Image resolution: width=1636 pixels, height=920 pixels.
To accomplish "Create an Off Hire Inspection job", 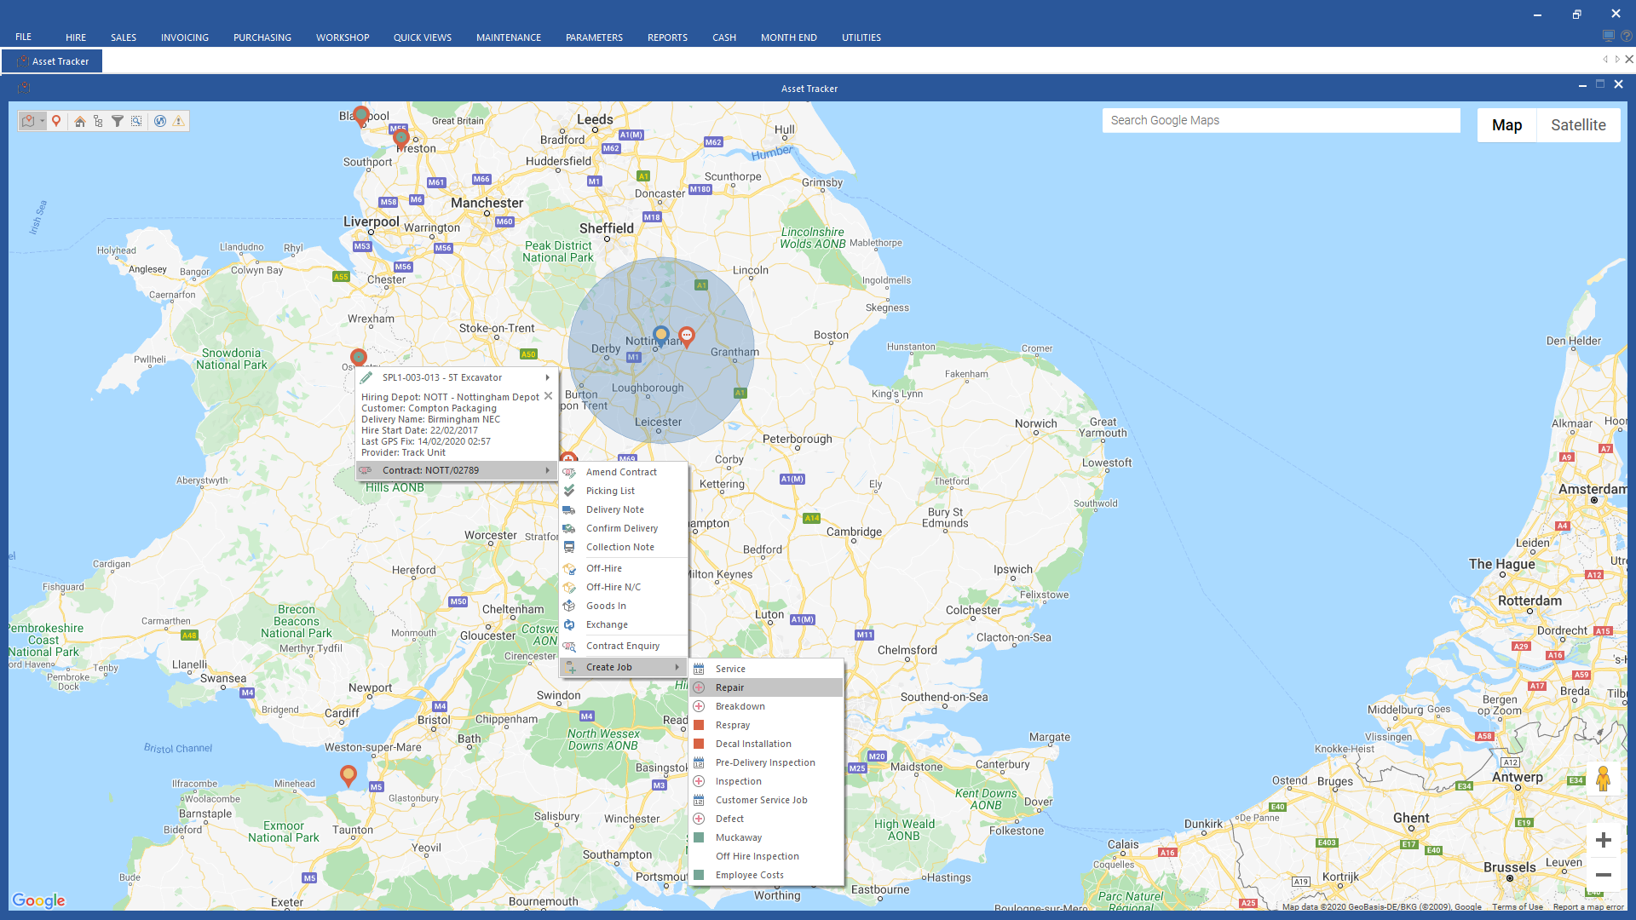I will tap(766, 856).
